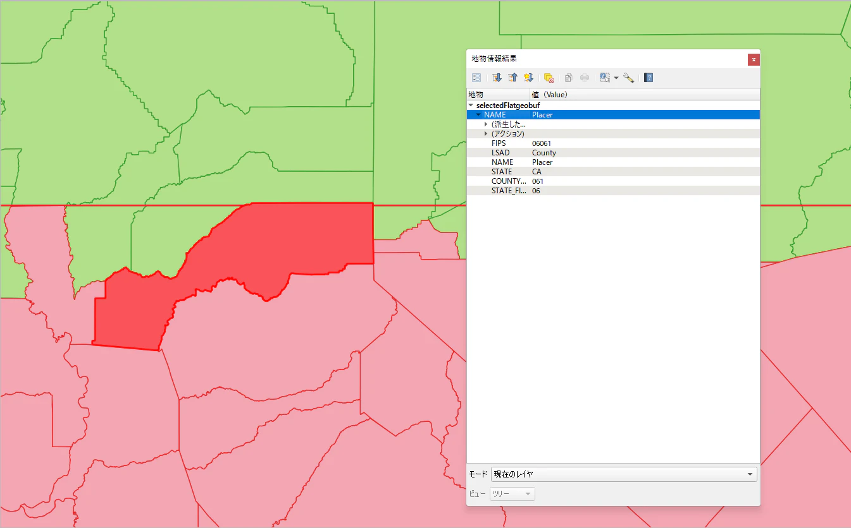The image size is (851, 528).
Task: Select the FIPS 06061 row
Action: click(613, 143)
